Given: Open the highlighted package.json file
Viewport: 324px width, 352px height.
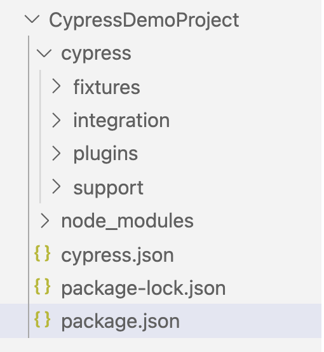Looking at the screenshot, I should click(120, 322).
